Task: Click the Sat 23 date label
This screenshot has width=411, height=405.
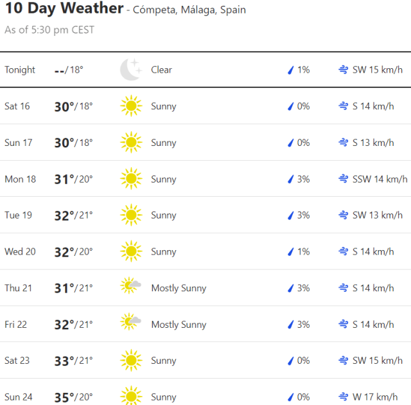Action: tap(17, 361)
